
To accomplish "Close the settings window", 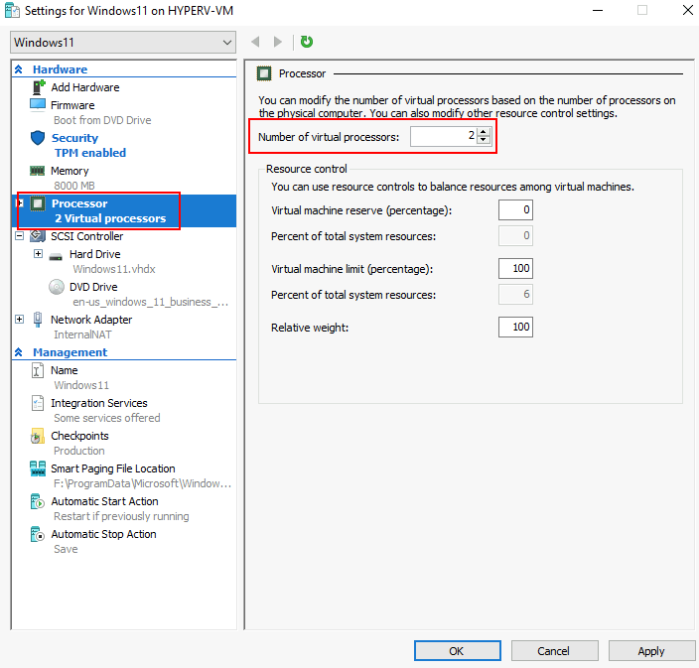I will coord(687,10).
